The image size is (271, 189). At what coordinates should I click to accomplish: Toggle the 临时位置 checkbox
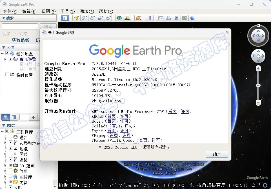coord(7,75)
